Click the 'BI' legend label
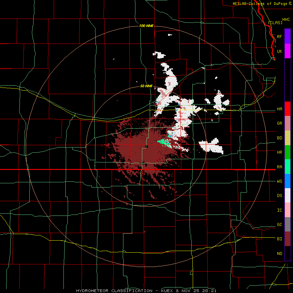This screenshot has height=293, width=293. point(279,239)
